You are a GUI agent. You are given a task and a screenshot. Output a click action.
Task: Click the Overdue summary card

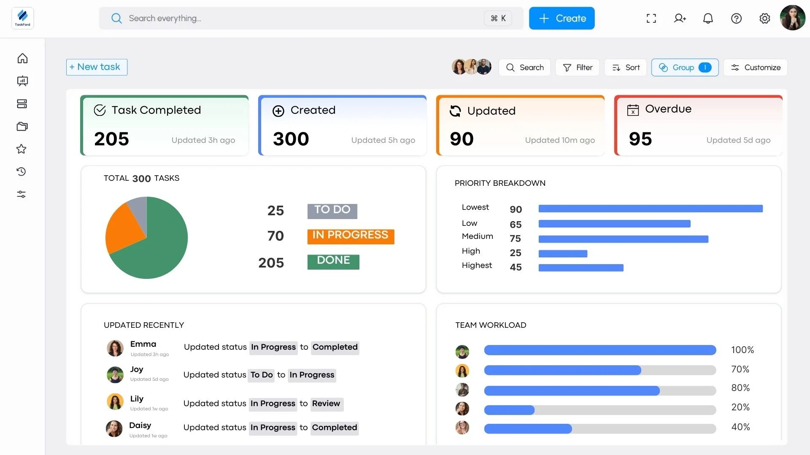pos(698,126)
